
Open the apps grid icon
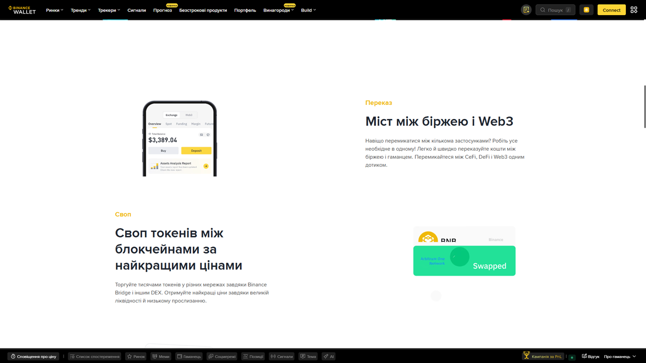pos(634,10)
